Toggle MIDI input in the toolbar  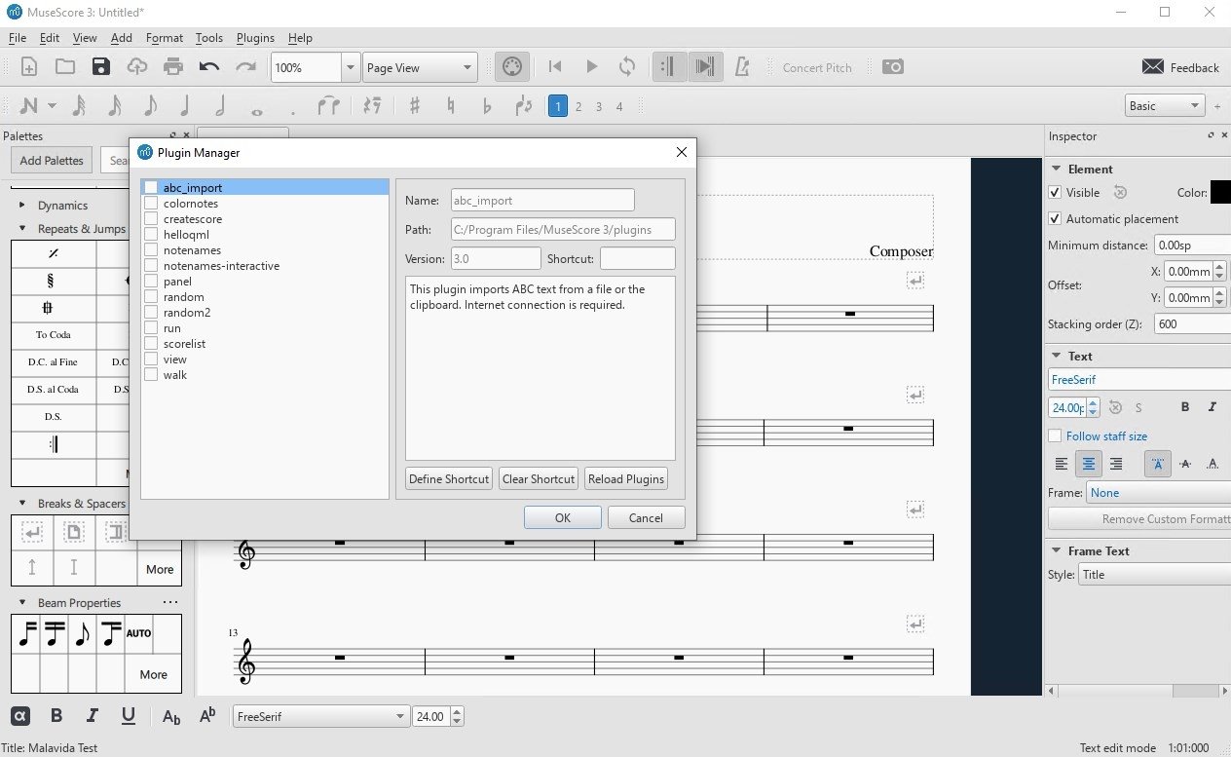pyautogui.click(x=512, y=67)
